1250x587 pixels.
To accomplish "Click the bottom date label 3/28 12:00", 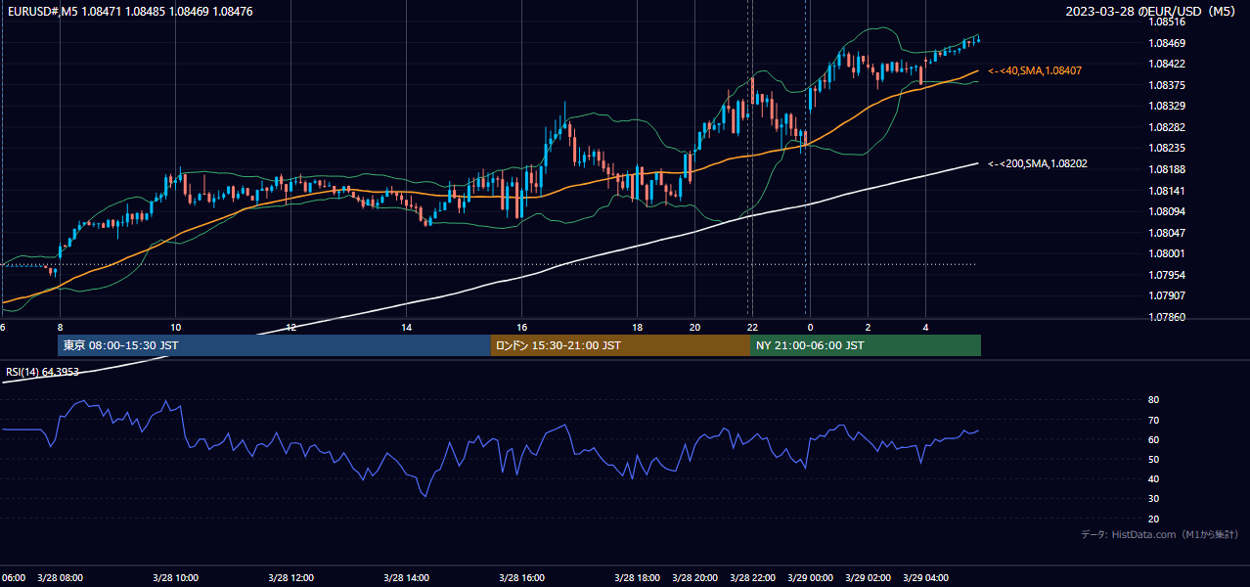I will click(291, 578).
